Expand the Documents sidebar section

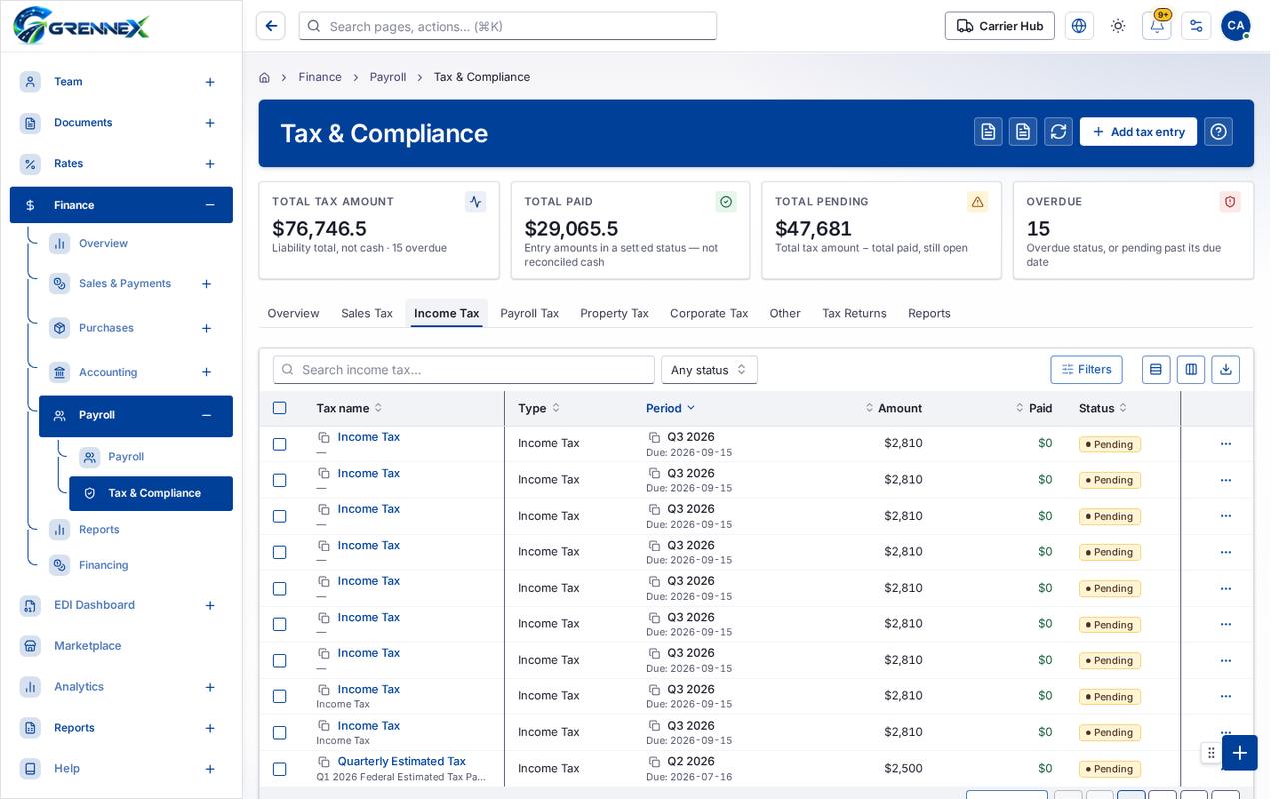coord(210,123)
